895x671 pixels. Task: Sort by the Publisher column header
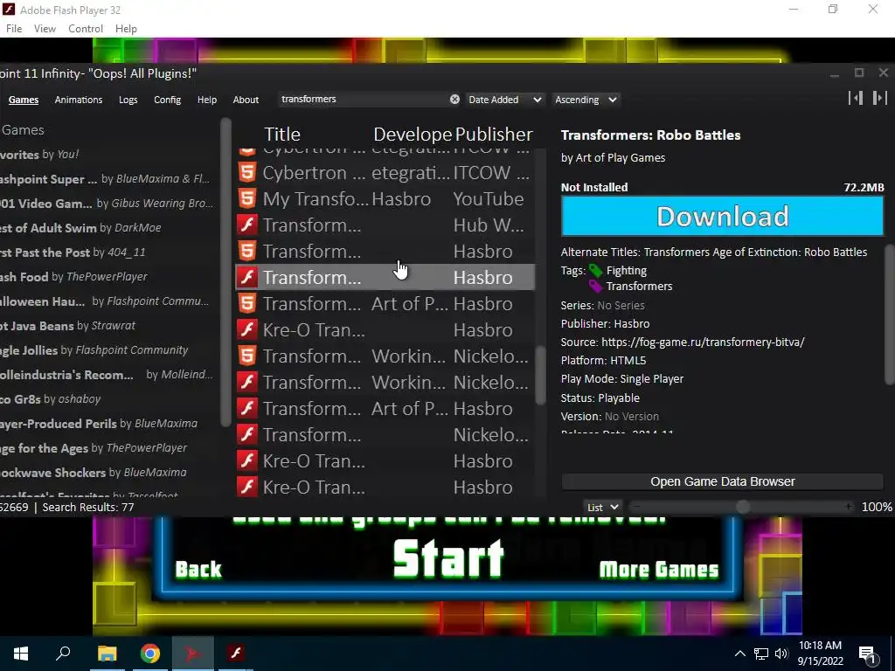[494, 134]
